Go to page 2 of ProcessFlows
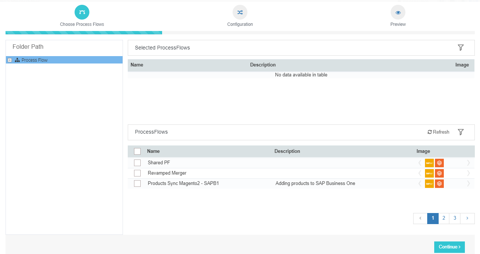480x254 pixels. pyautogui.click(x=443, y=218)
